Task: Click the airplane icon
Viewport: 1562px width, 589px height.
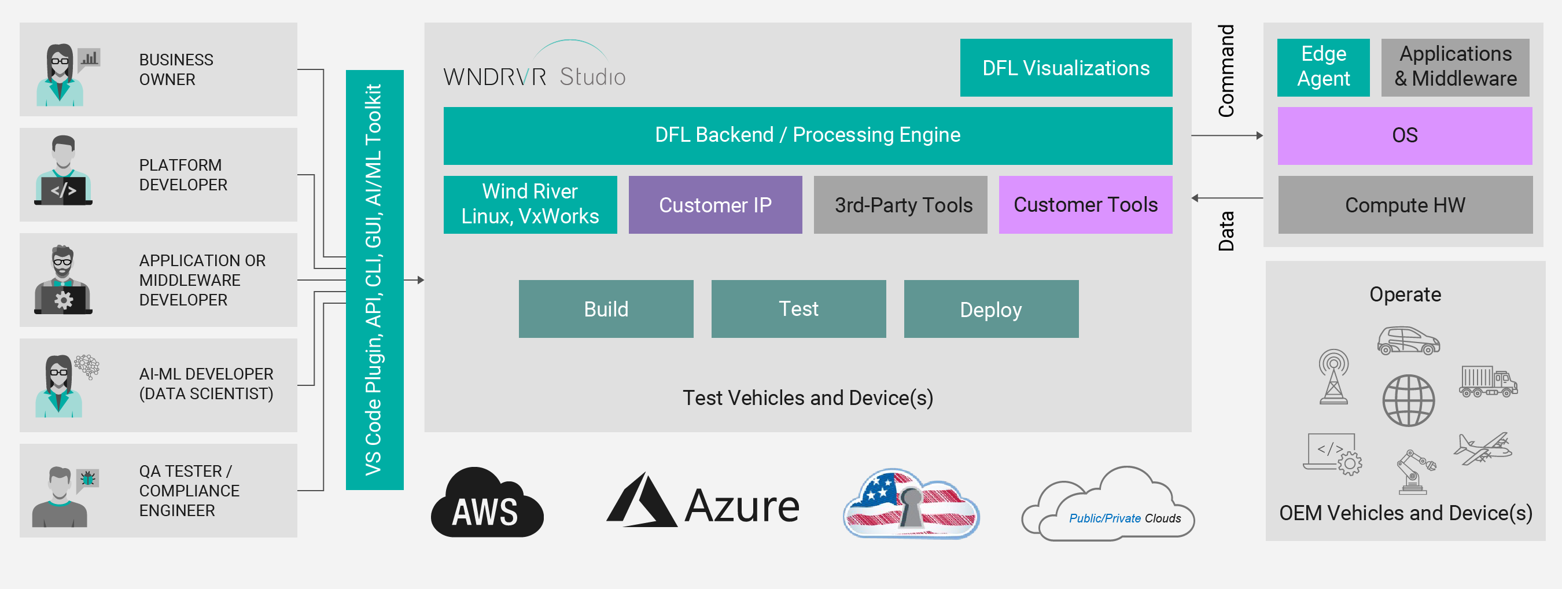Action: click(1483, 448)
